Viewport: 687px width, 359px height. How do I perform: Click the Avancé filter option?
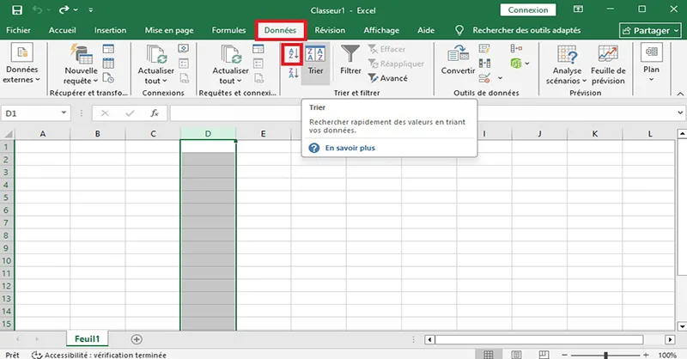coord(388,78)
